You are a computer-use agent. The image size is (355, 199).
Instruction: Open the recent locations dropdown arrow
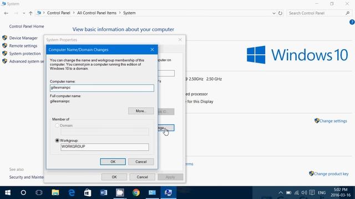click(24, 13)
